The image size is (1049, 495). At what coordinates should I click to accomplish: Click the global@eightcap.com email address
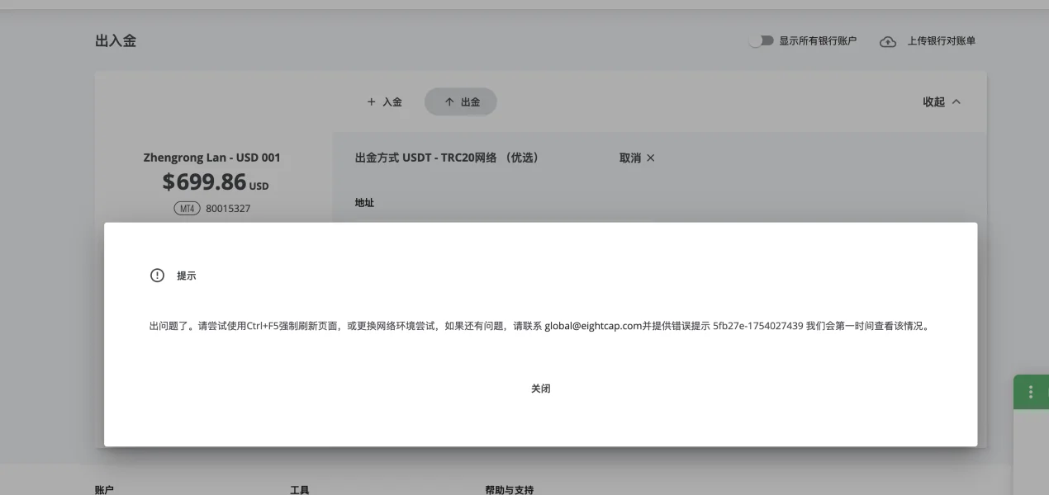[593, 326]
